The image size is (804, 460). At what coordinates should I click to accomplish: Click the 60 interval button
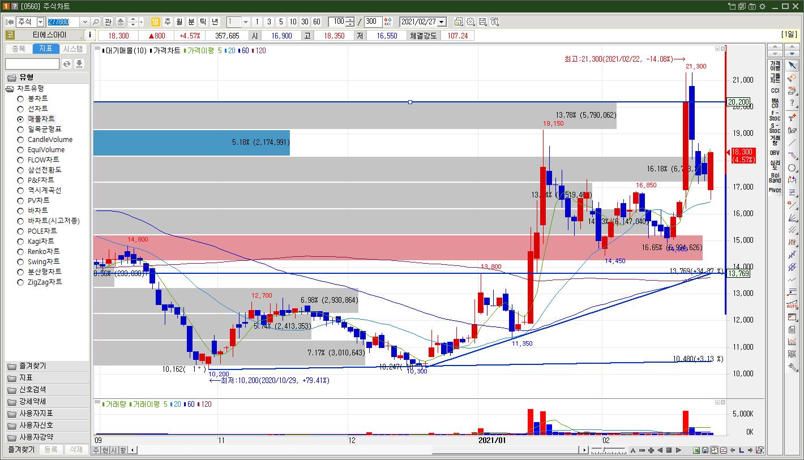[317, 22]
